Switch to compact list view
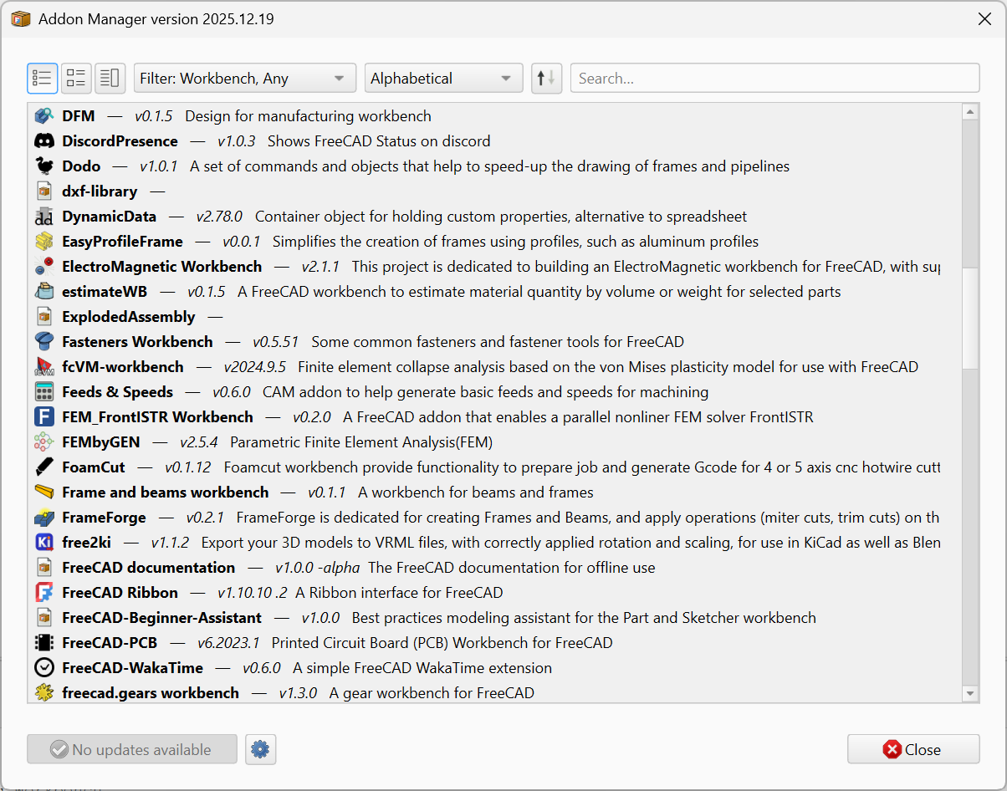 [43, 79]
